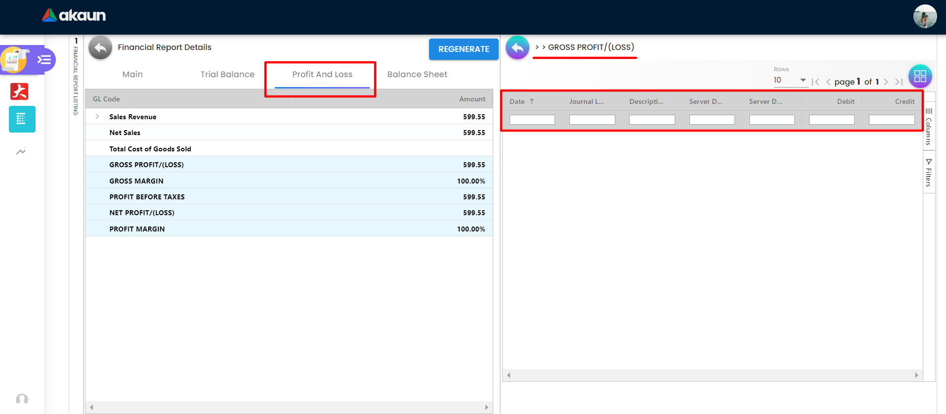The width and height of the screenshot is (946, 414).
Task: Expand the Sales Revenue row
Action: point(97,117)
